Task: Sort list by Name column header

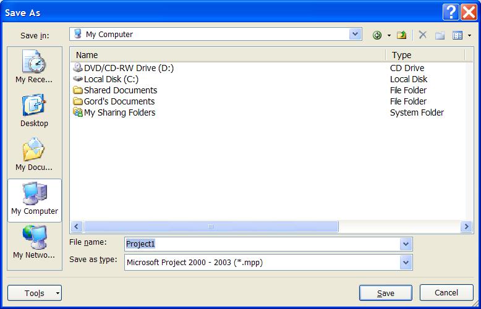Action: pos(228,55)
